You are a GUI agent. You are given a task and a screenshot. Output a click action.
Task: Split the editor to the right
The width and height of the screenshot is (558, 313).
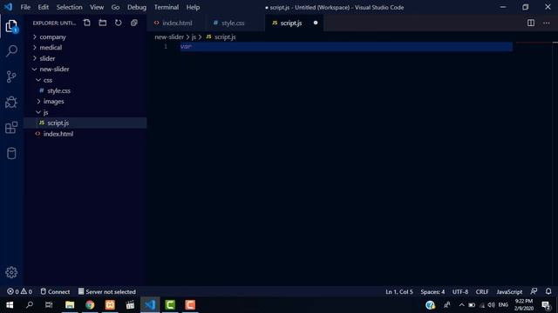pos(531,23)
